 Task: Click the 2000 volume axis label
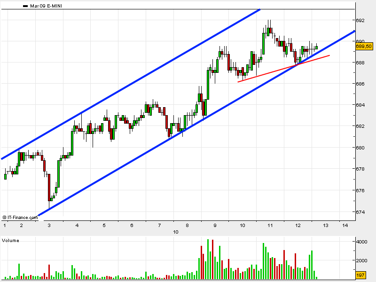coord(361,261)
